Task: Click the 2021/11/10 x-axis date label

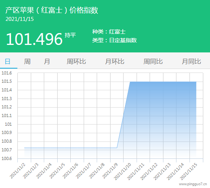Action: click(x=122, y=171)
